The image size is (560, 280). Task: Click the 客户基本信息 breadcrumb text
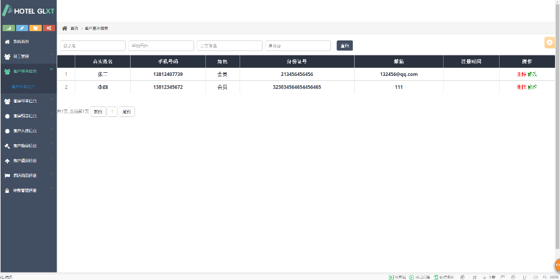[96, 28]
